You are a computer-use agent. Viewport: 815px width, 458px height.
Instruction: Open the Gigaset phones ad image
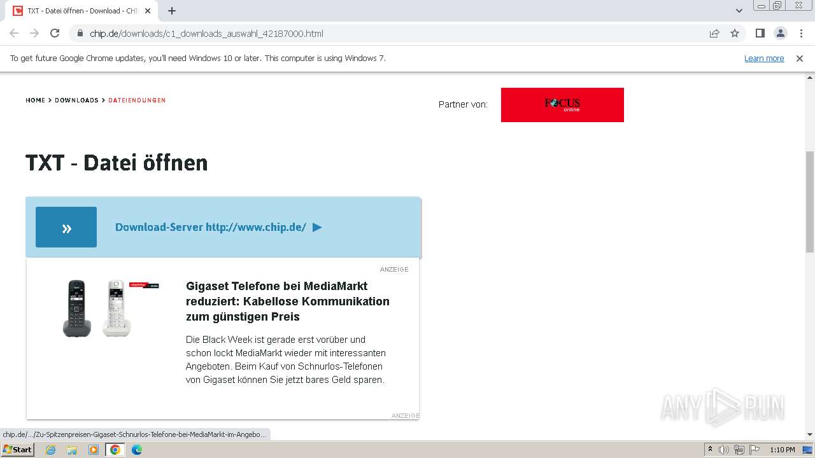coord(110,309)
